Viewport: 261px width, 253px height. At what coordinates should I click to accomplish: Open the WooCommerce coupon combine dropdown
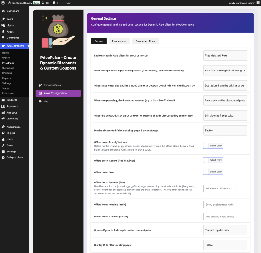[225, 85]
